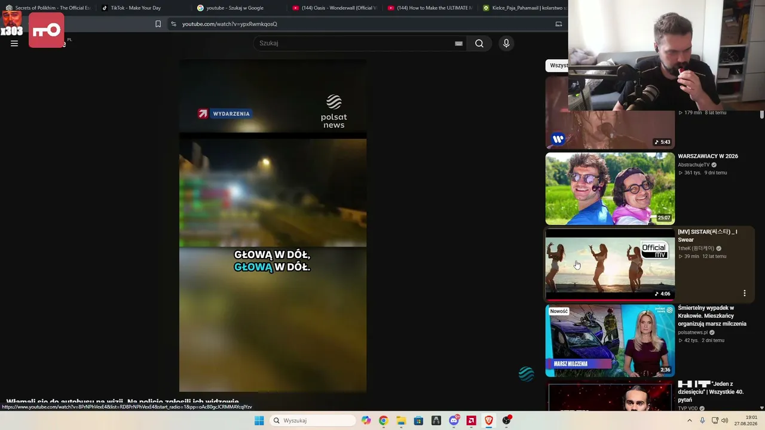
Task: Click the Jeden z dziesięciu thumbnail
Action: (x=610, y=397)
